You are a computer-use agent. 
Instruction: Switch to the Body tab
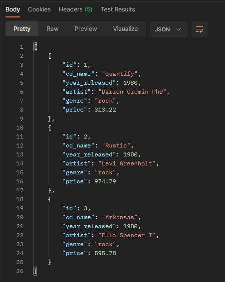[x=12, y=9]
